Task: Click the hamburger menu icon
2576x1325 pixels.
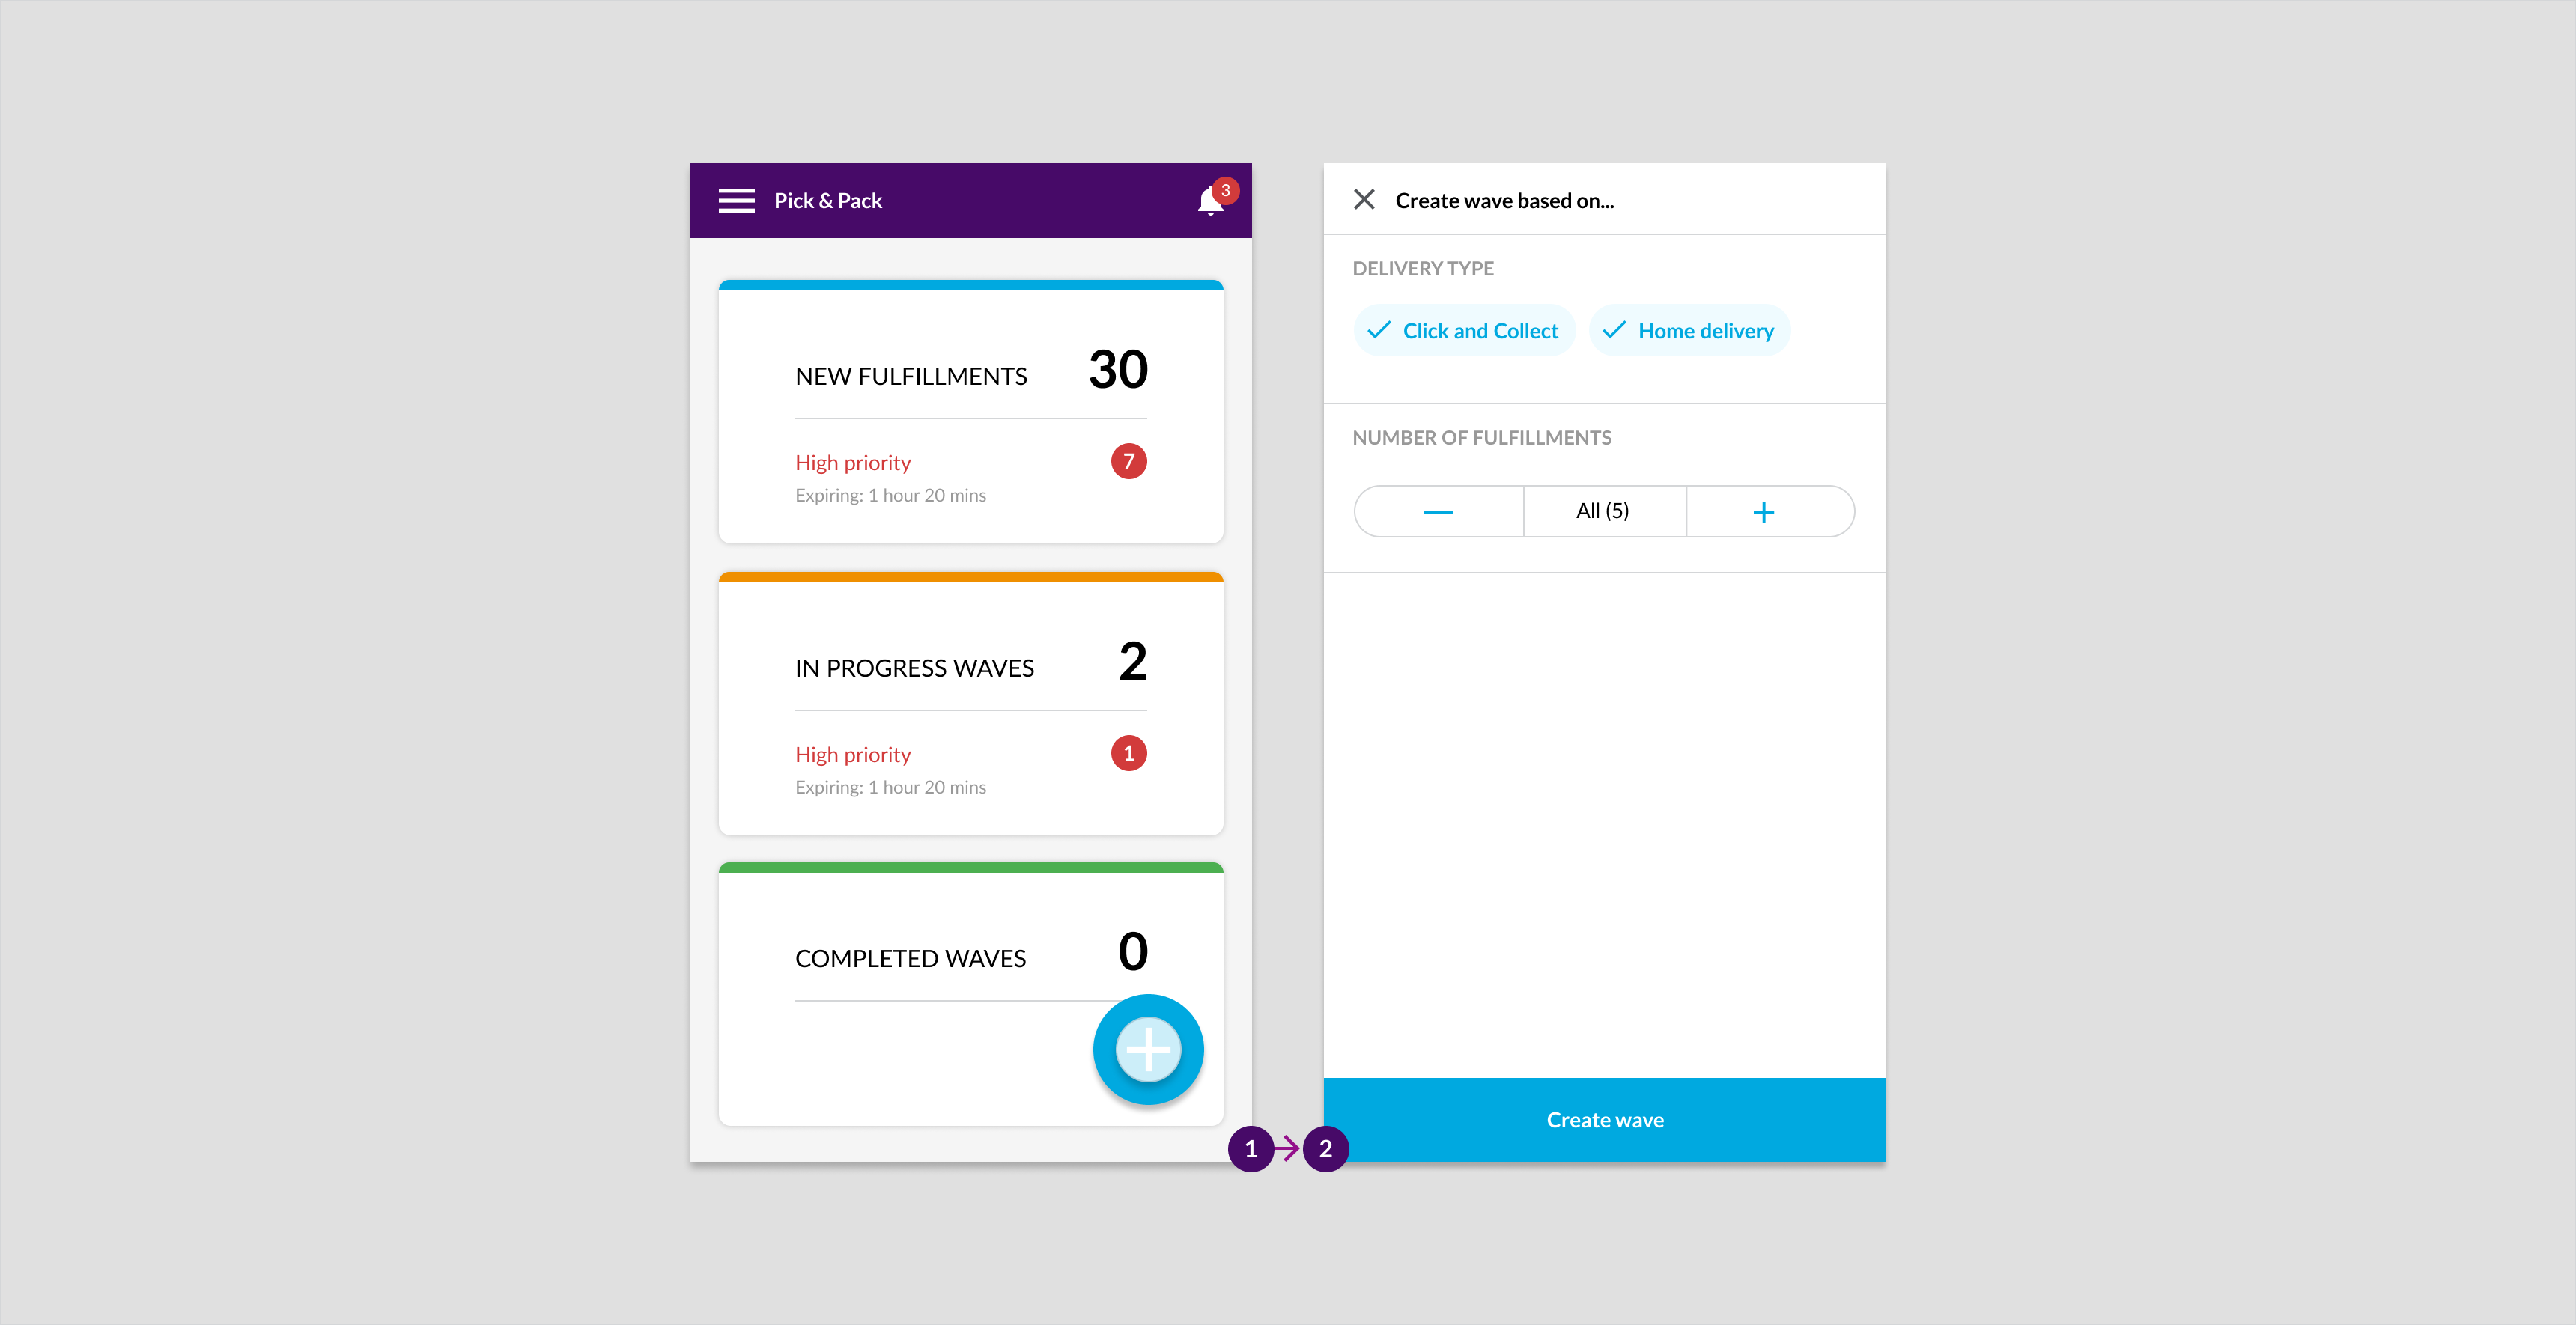Action: click(735, 199)
